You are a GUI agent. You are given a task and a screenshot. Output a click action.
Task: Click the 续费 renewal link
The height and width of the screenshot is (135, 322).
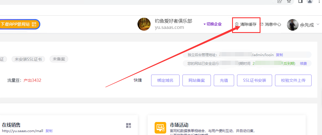303,63
